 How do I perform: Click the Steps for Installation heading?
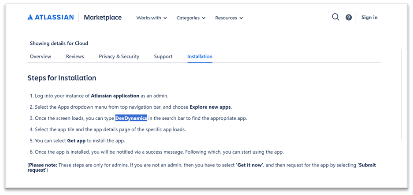point(62,78)
